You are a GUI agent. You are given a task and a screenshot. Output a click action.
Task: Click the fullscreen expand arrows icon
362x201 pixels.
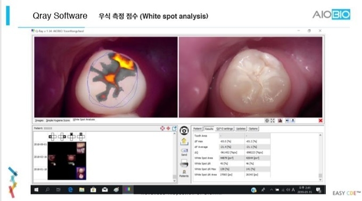tap(273, 120)
